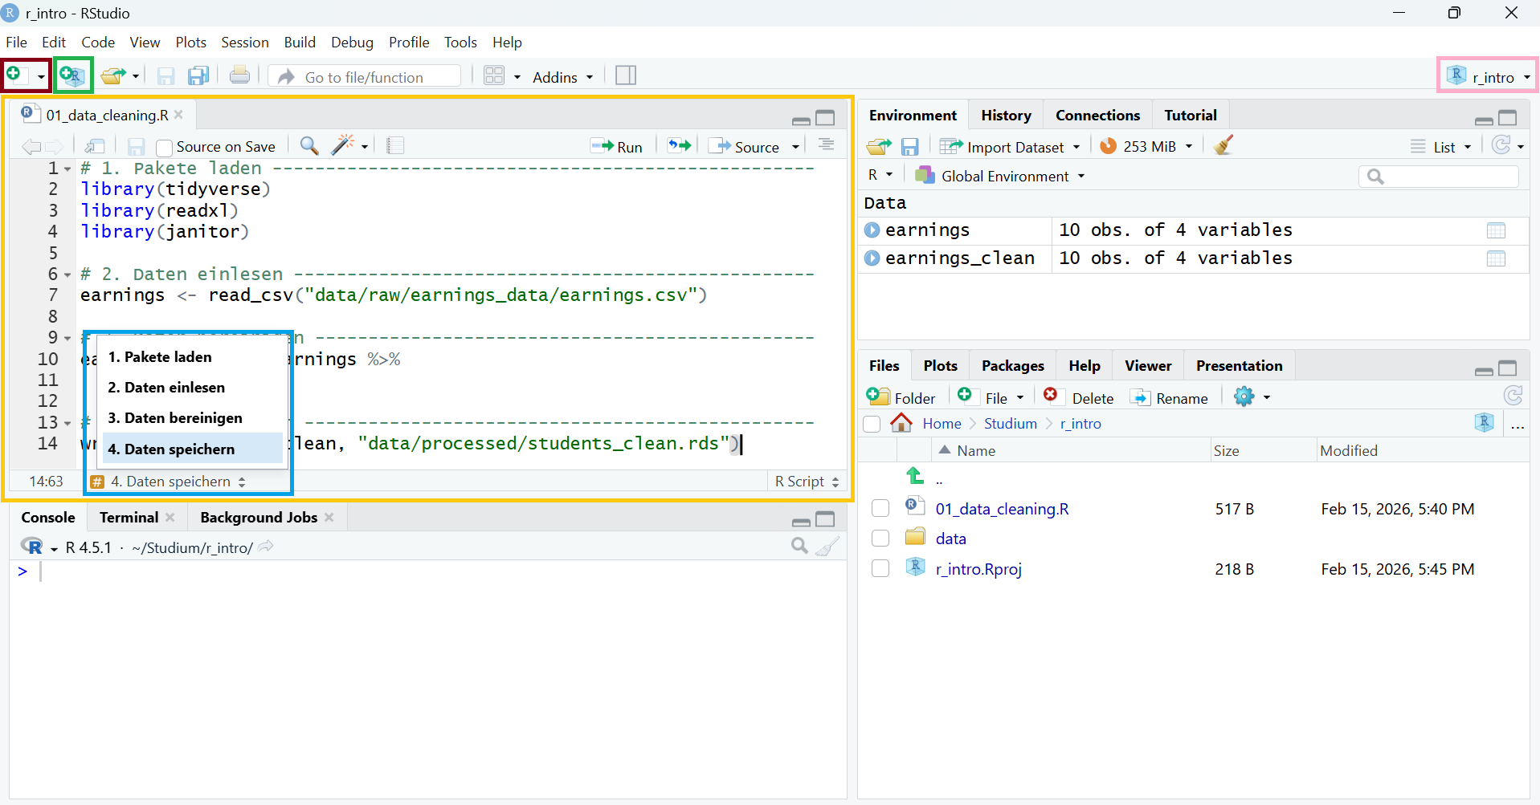Click the New File icon

coord(14,75)
